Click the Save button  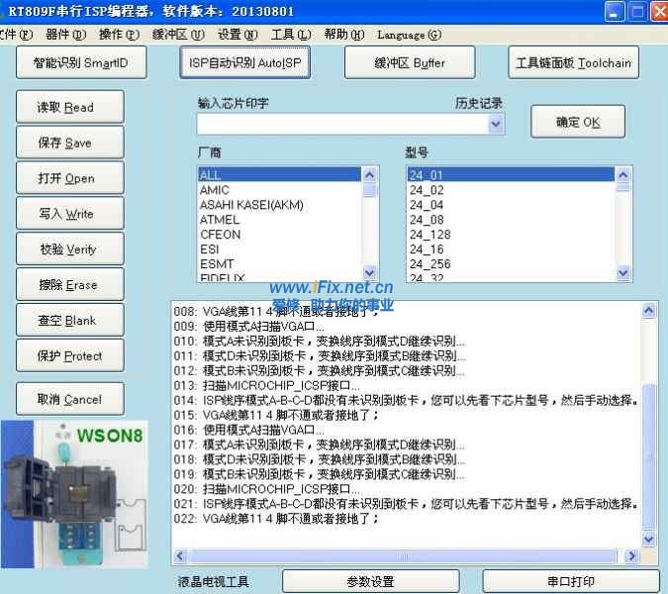pos(69,143)
